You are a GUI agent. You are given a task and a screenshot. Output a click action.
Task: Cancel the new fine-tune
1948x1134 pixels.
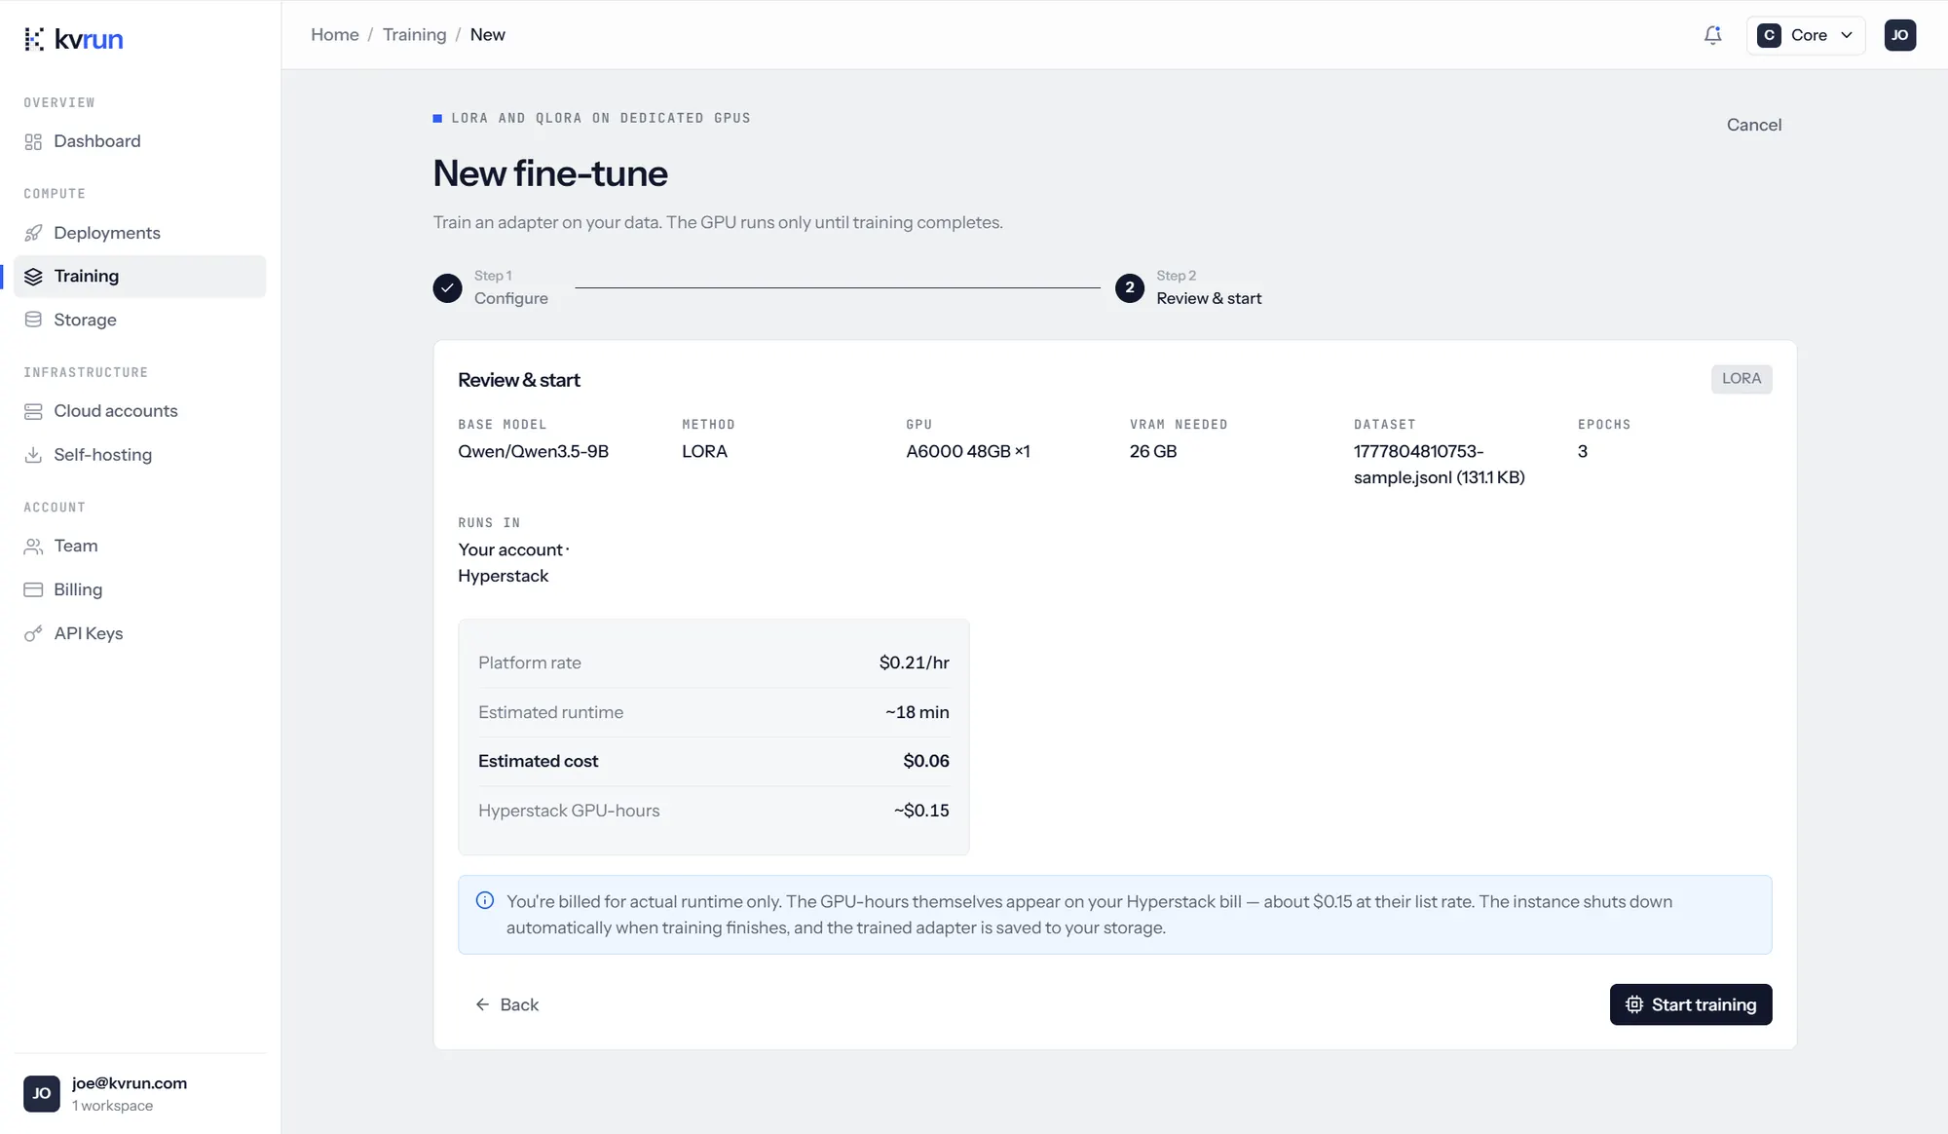(1753, 125)
